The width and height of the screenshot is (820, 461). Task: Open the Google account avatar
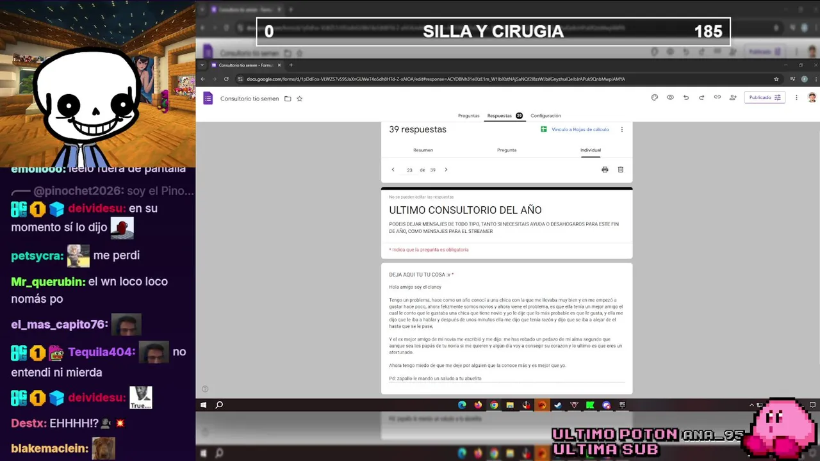point(812,97)
